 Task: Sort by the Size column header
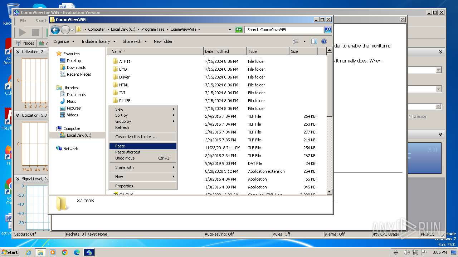click(x=303, y=51)
